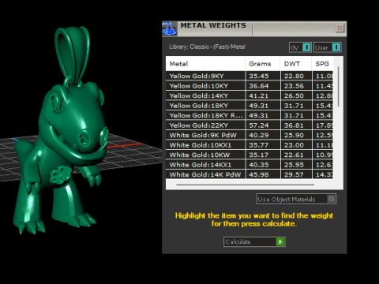Select the White Gold:10KW row
This screenshot has height=284, width=379.
tap(250, 155)
